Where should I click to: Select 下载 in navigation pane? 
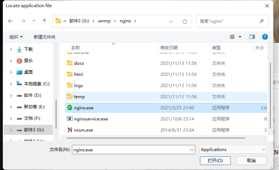(28, 49)
